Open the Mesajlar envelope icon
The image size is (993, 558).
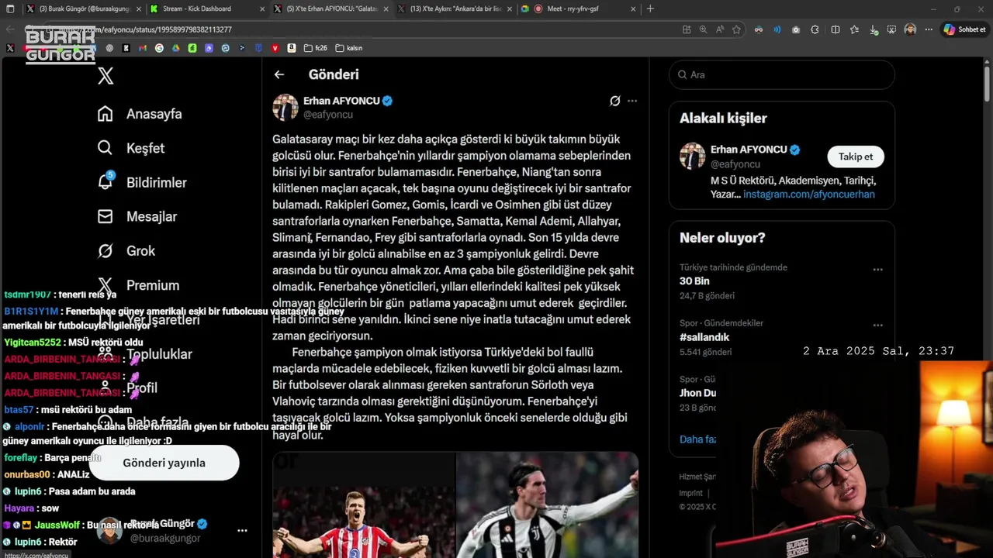[106, 216]
